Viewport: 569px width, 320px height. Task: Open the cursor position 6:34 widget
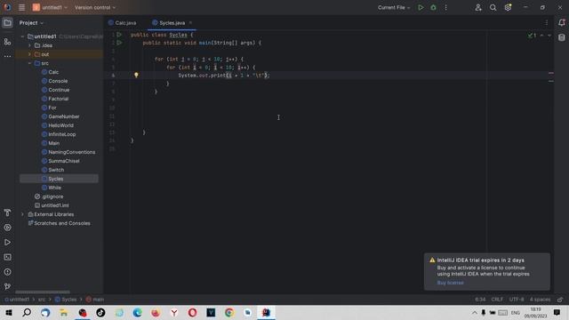[x=480, y=300]
